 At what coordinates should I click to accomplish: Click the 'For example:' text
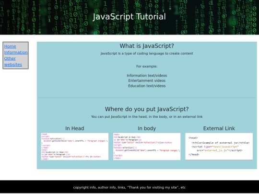(147, 66)
